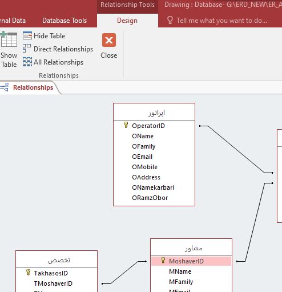Select the ONamekarbari field
Image resolution: width=282 pixels, height=292 pixels.
click(153, 187)
